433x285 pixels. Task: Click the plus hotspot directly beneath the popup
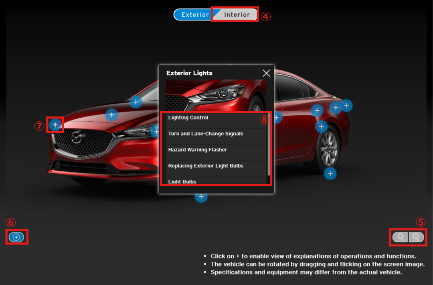pos(201,197)
